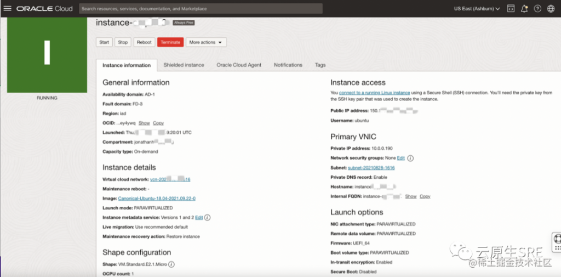Edit the Instance metadata service
The image size is (561, 277).
(x=199, y=218)
